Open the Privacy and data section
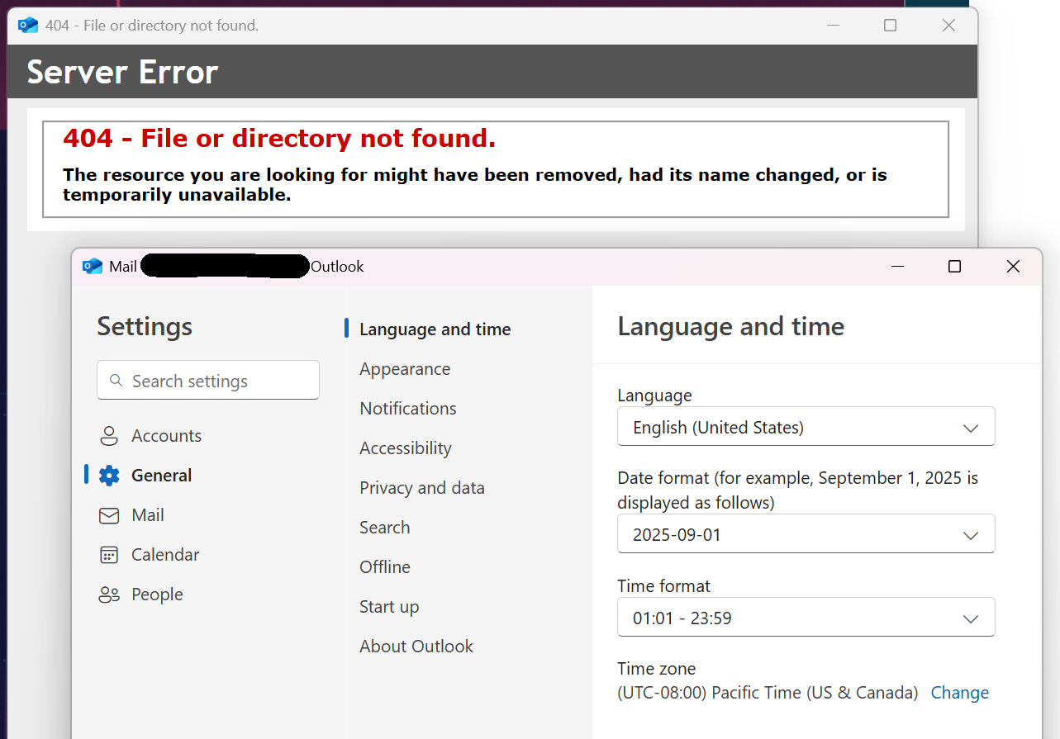This screenshot has width=1060, height=739. [x=422, y=488]
